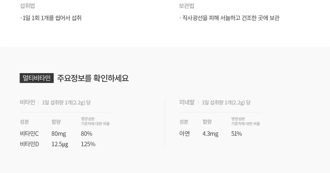Click 성분 column header in mineral table
This screenshot has height=173, width=330.
pyautogui.click(x=184, y=122)
